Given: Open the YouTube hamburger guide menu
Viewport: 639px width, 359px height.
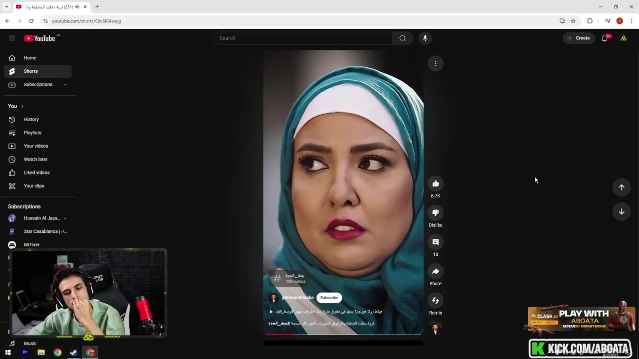Looking at the screenshot, I should [12, 38].
